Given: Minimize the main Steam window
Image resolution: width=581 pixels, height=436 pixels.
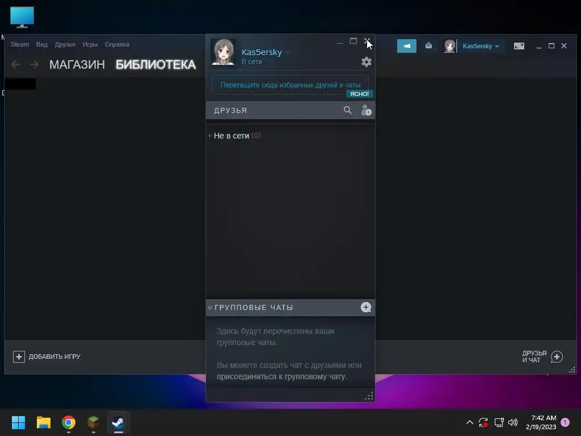Looking at the screenshot, I should [x=539, y=46].
